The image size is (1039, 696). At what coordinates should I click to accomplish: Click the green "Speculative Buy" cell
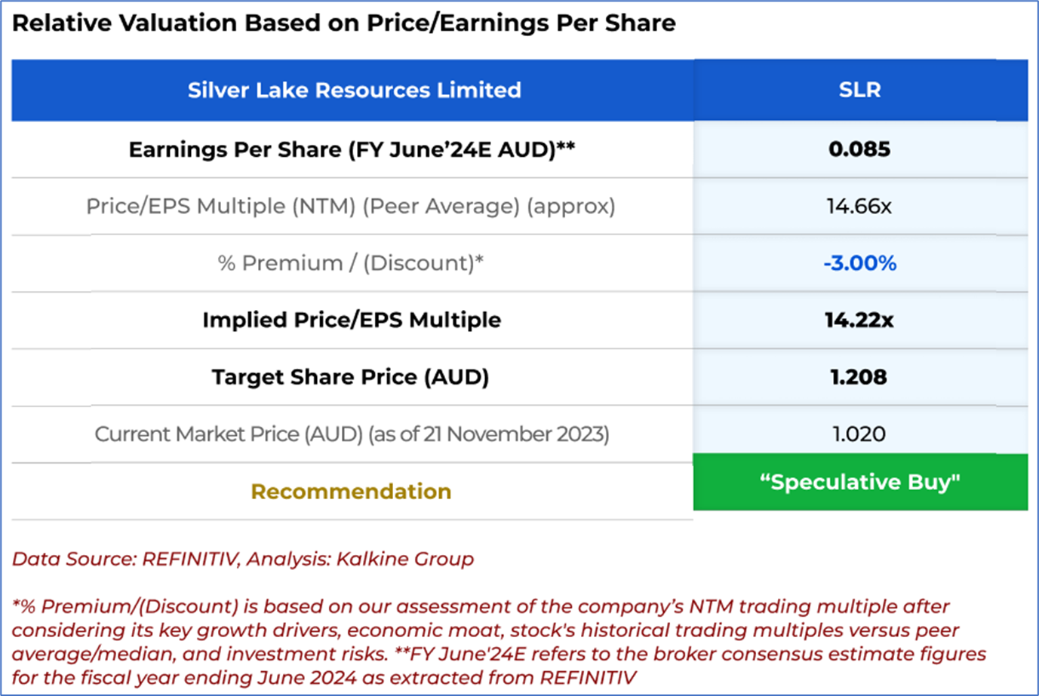860,483
